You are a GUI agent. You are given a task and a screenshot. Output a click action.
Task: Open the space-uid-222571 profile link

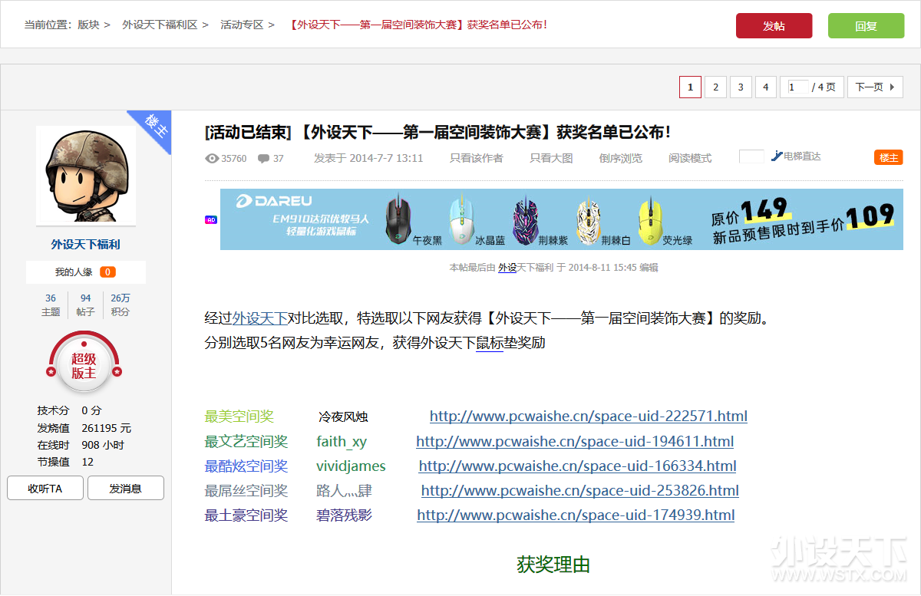tap(588, 417)
